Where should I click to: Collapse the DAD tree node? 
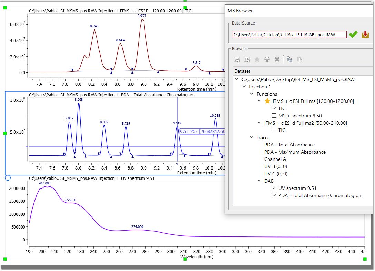coord(259,181)
